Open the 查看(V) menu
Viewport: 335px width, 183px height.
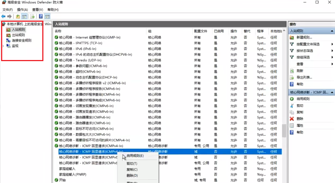tap(38, 10)
